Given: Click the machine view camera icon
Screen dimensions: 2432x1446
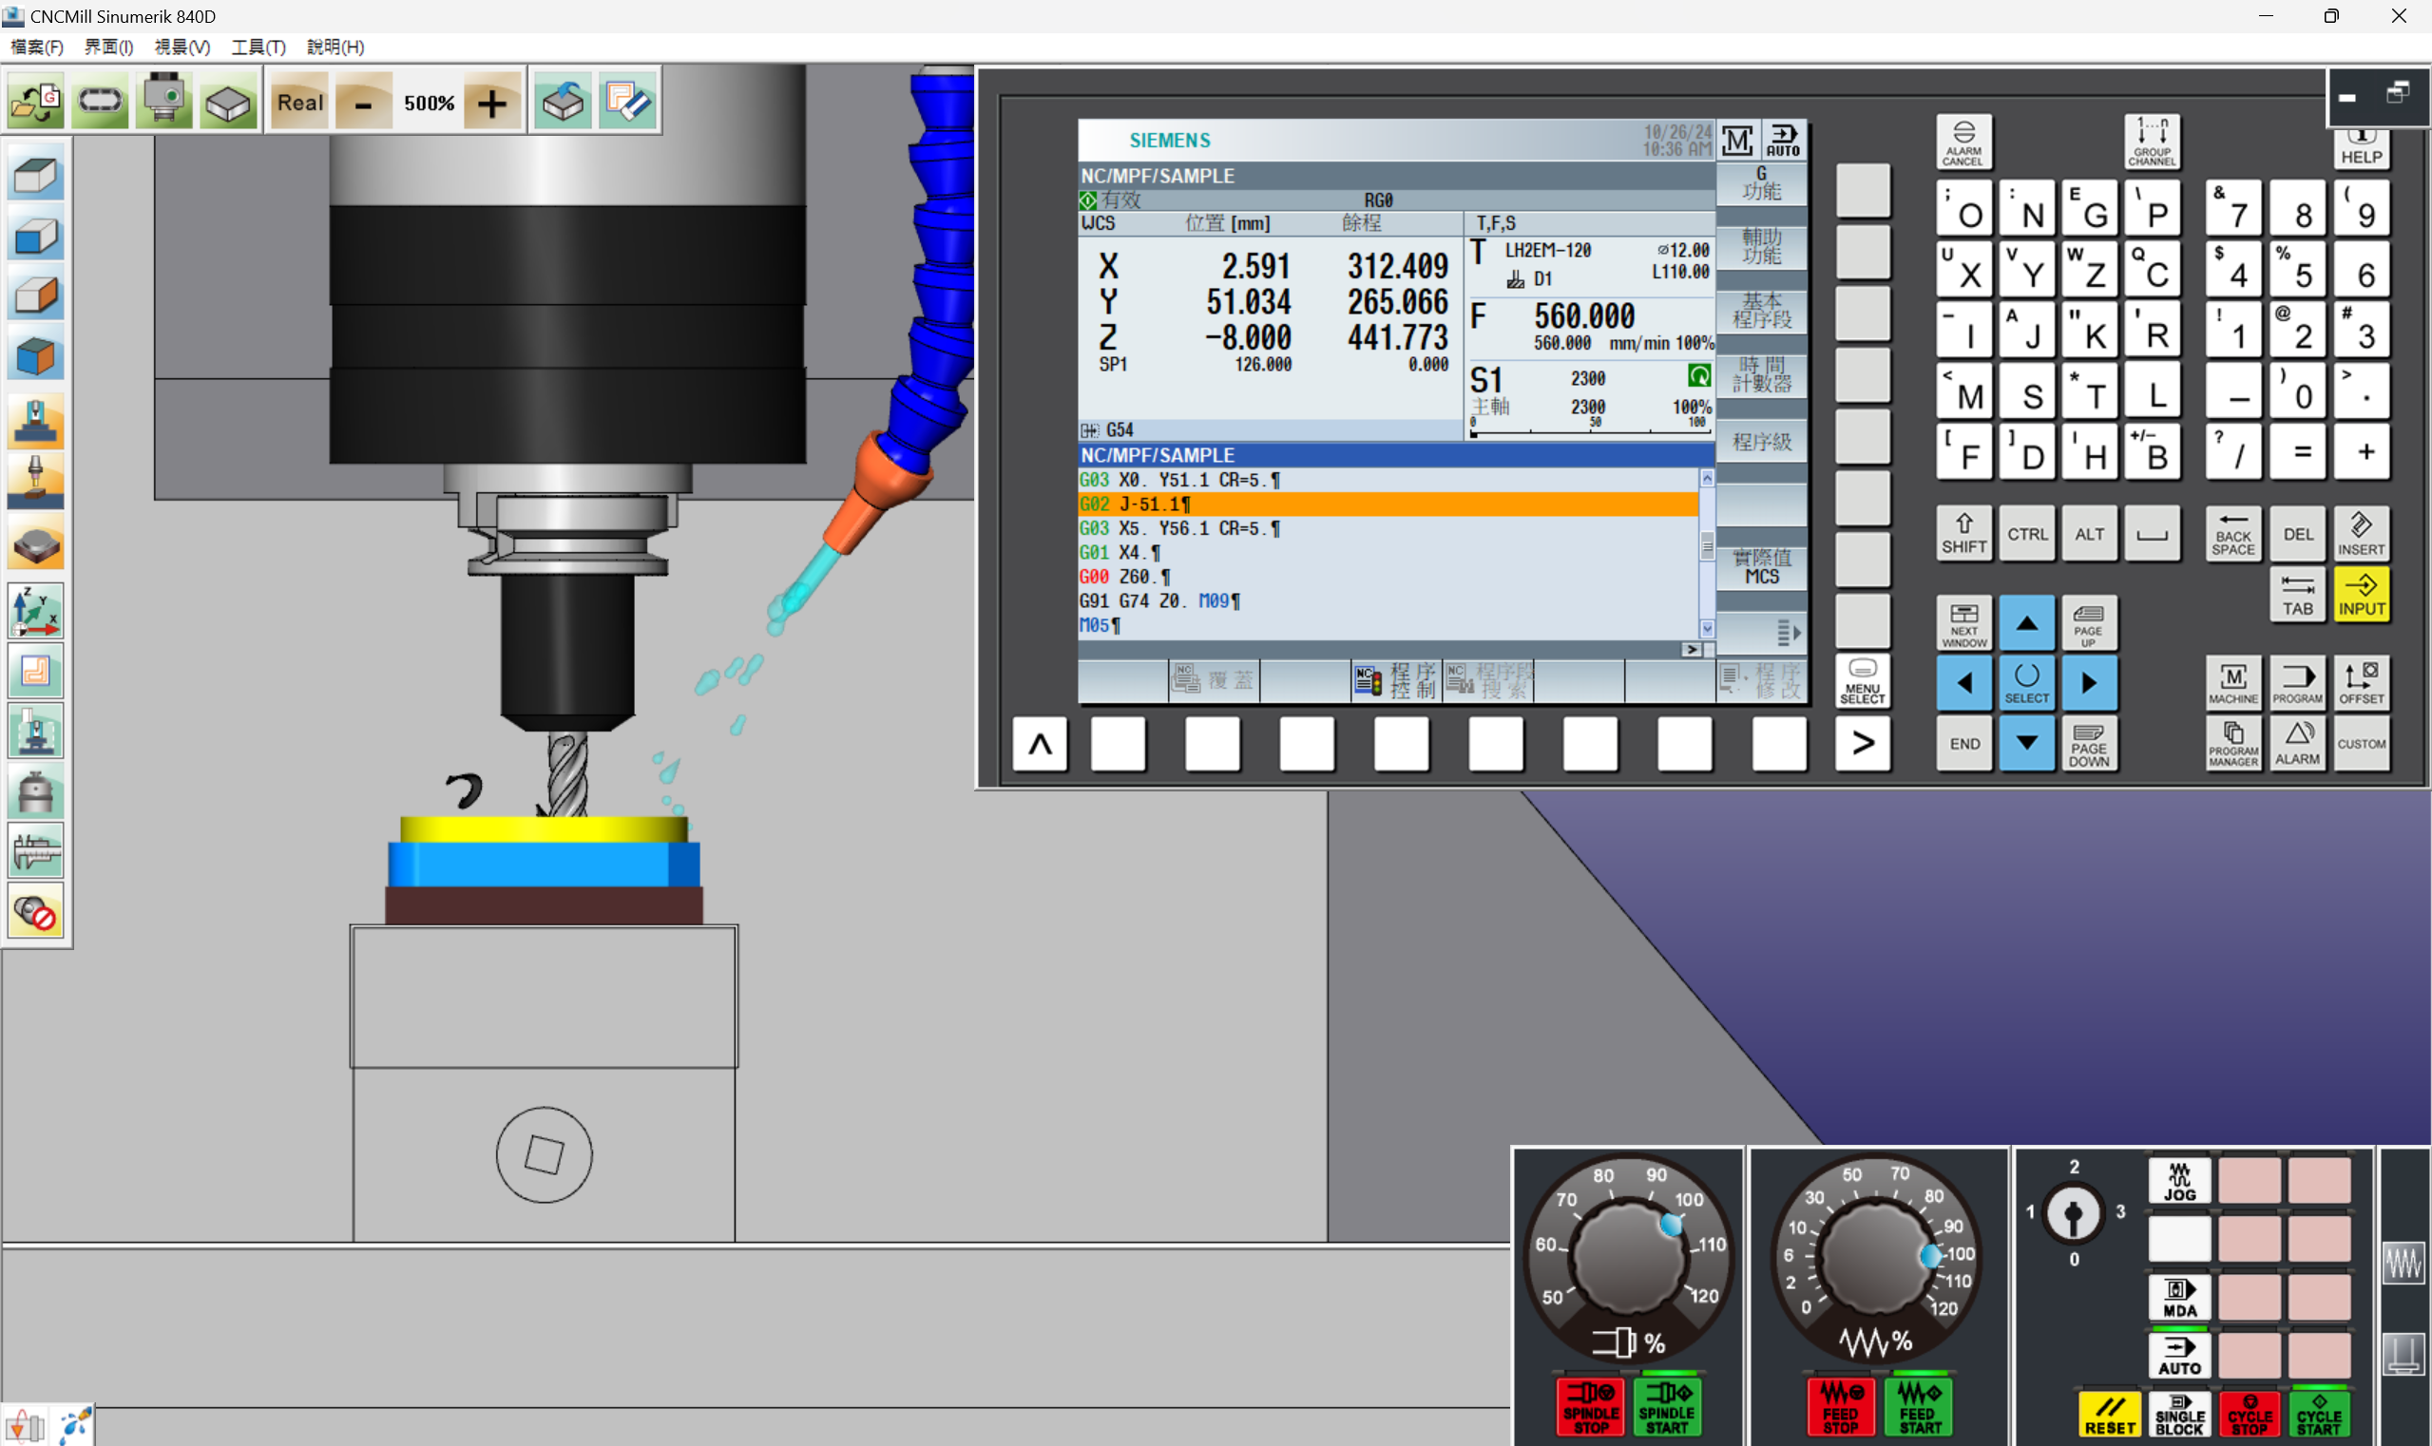Looking at the screenshot, I should click(x=163, y=102).
